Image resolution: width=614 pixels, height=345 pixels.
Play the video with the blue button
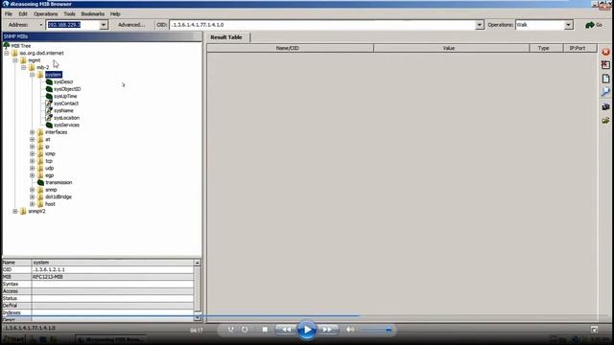tap(307, 330)
